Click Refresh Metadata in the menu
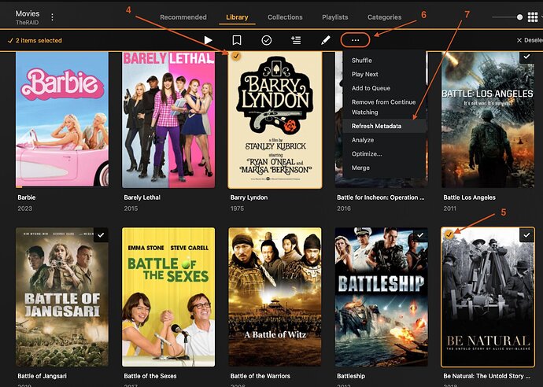 (384, 126)
